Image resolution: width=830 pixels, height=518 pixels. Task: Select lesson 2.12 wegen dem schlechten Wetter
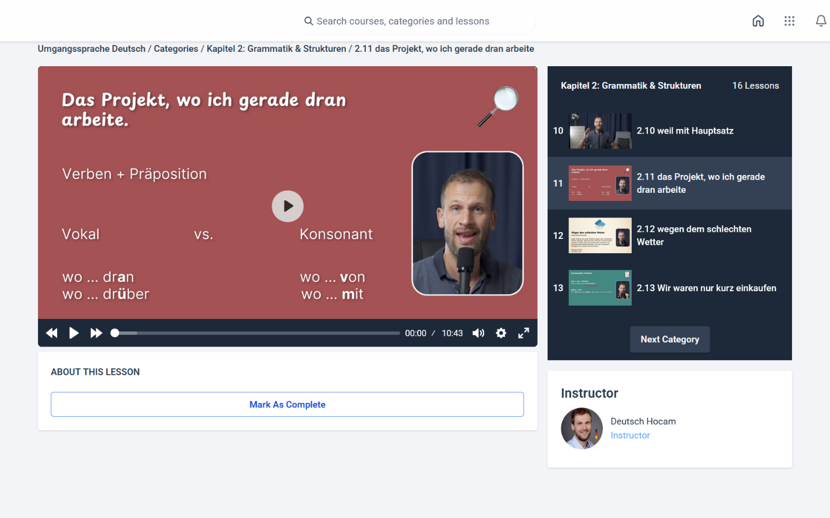(693, 235)
